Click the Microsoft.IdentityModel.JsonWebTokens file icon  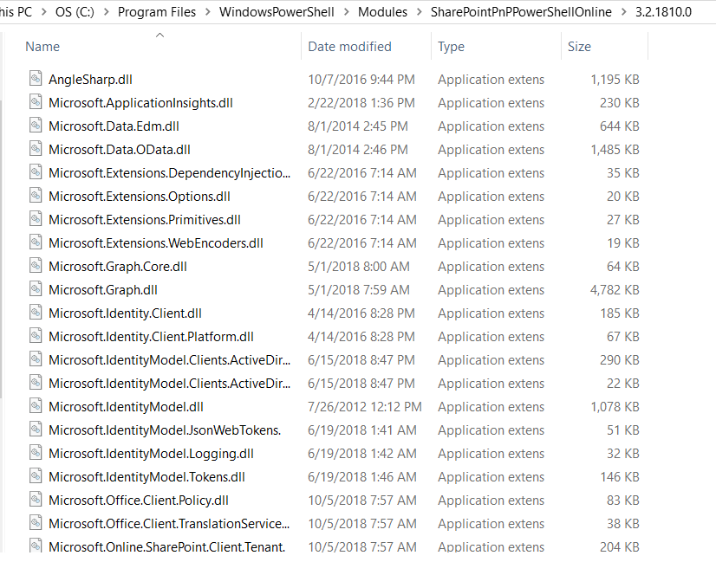pyautogui.click(x=36, y=430)
